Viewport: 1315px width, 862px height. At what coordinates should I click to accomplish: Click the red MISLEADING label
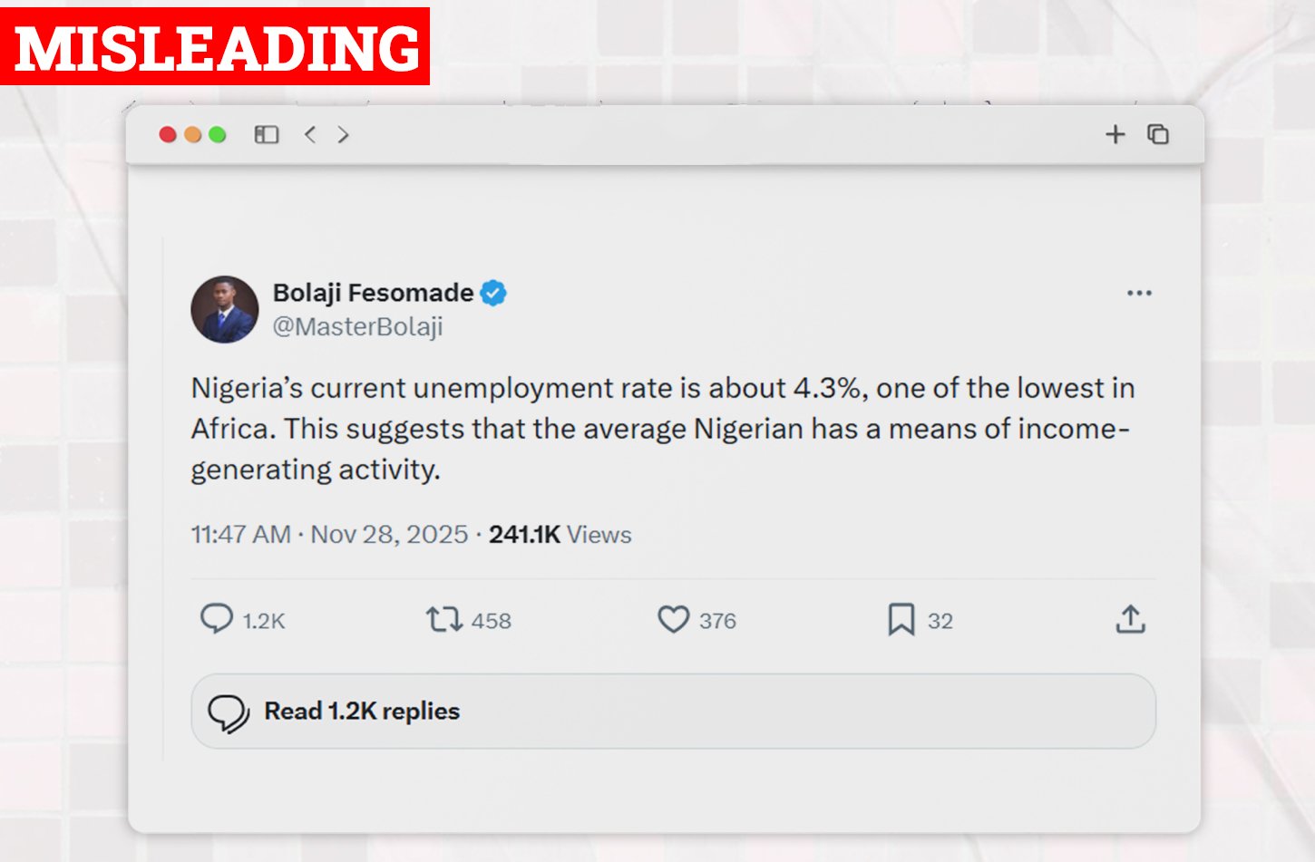tap(216, 46)
